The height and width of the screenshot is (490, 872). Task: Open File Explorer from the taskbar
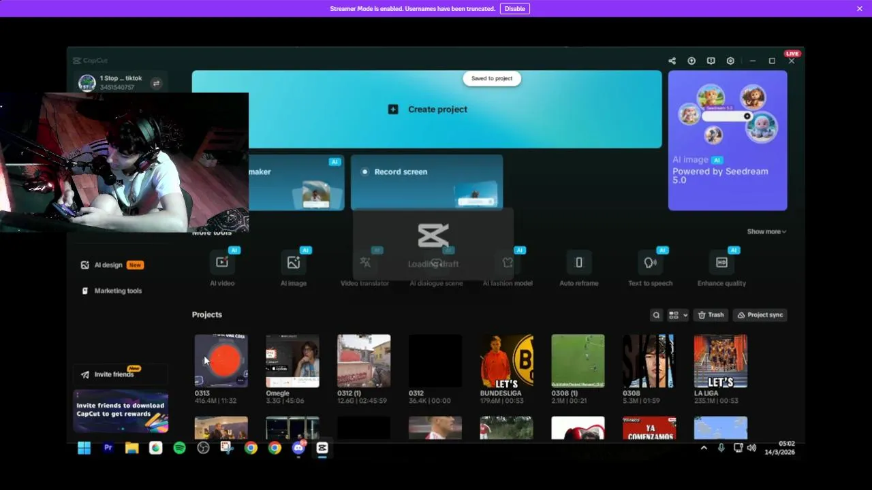coord(131,448)
